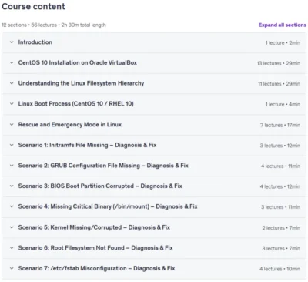Click 13 lectures • 29min duration label

click(x=279, y=63)
